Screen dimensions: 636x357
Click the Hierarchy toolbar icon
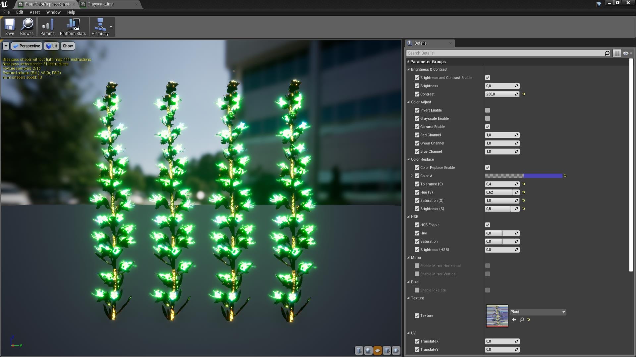[x=100, y=26]
